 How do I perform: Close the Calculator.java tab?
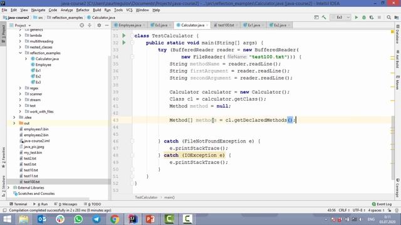(207, 25)
